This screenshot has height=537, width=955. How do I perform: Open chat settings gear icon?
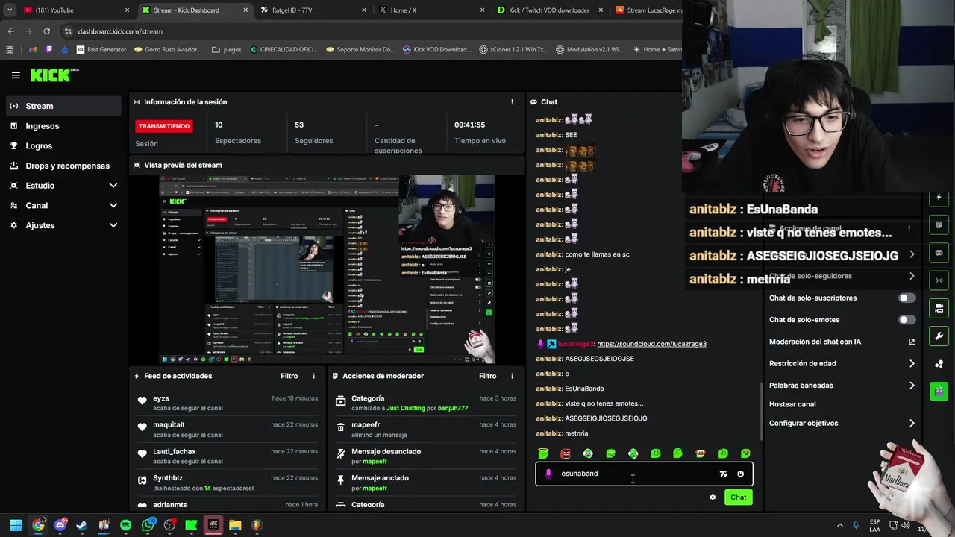713,497
